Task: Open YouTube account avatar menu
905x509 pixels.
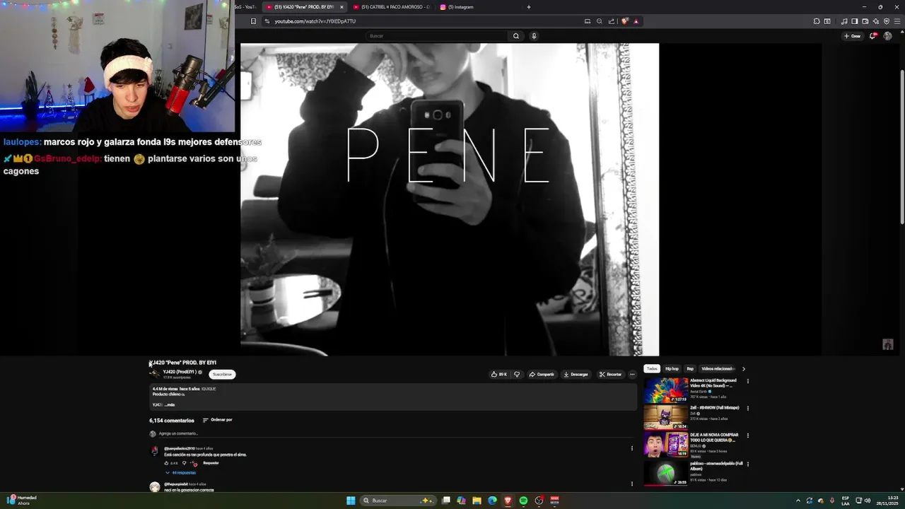Action: [887, 36]
